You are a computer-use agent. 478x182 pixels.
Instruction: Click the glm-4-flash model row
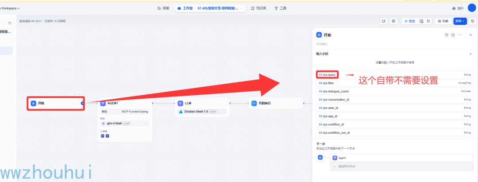click(x=125, y=124)
